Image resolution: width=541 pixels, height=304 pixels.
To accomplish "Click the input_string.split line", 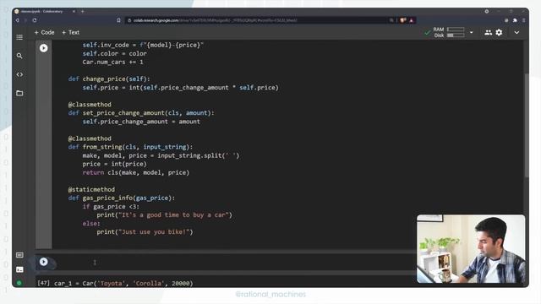I will [x=161, y=155].
